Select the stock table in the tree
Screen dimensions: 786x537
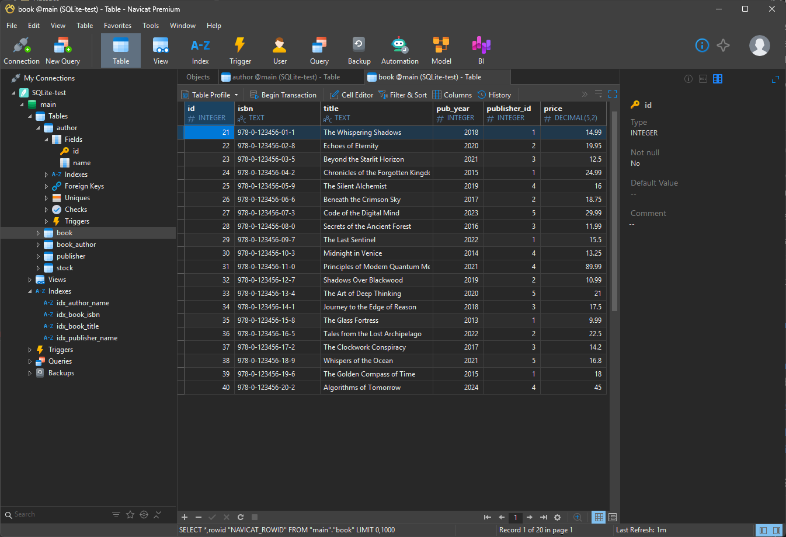pos(65,268)
